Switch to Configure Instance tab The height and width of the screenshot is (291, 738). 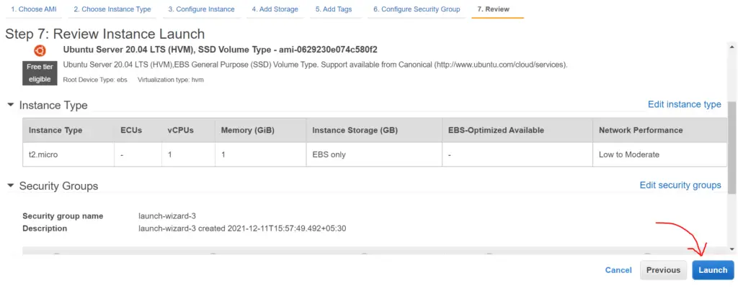[202, 9]
